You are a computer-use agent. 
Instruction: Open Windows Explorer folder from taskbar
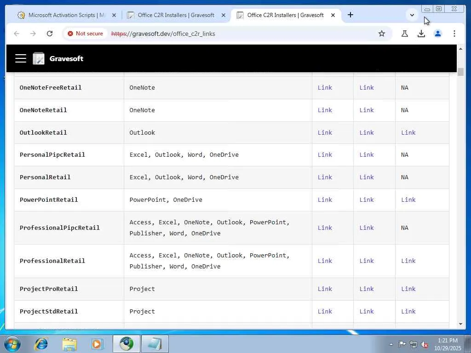pos(69,344)
